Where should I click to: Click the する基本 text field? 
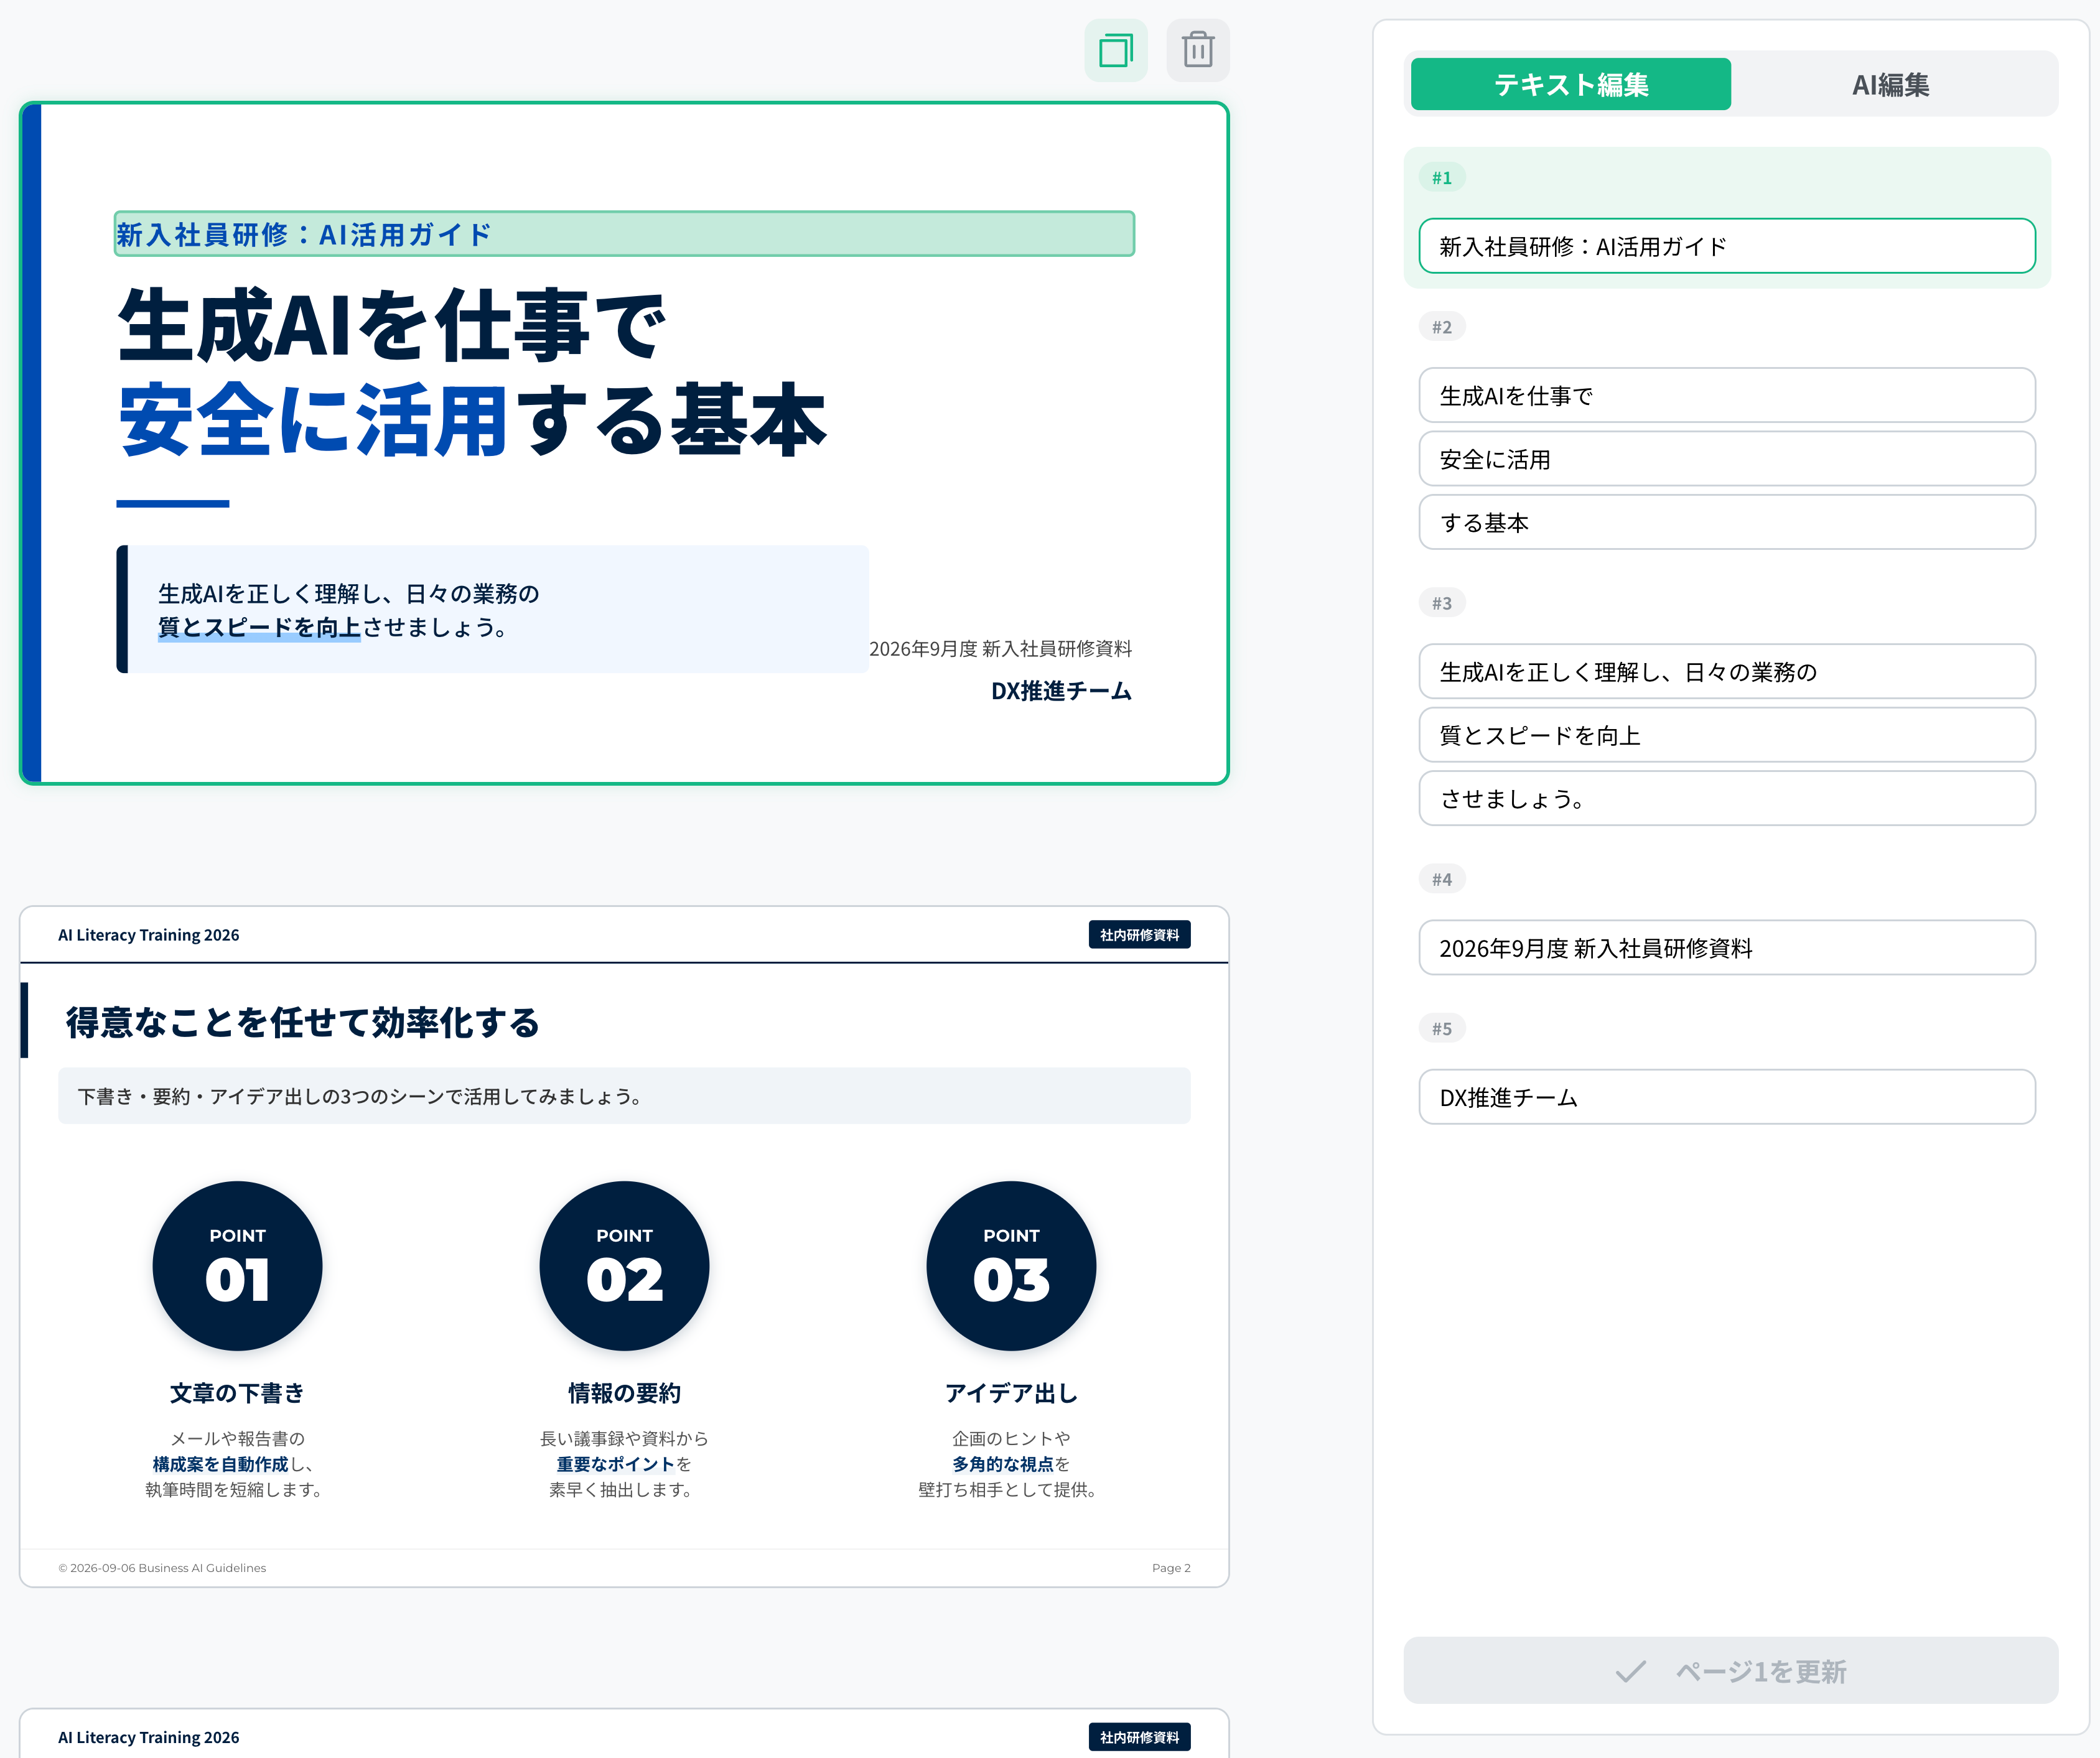1727,522
